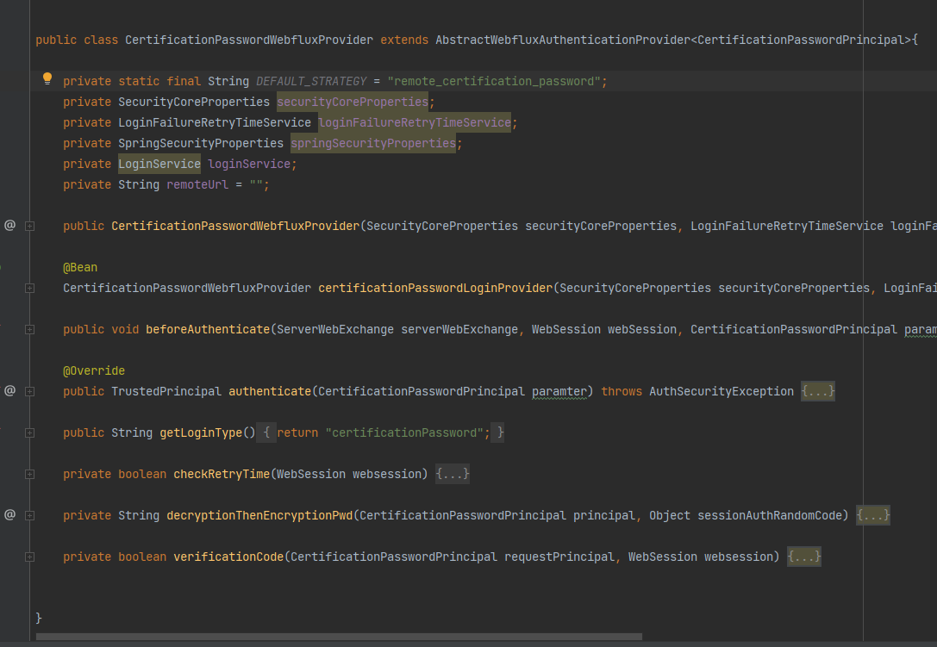Open the folded {...} after sessionAuthRandomCode parameter

[x=872, y=516]
